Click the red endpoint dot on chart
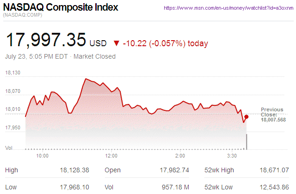The height and width of the screenshot is (194, 296). coord(246,117)
